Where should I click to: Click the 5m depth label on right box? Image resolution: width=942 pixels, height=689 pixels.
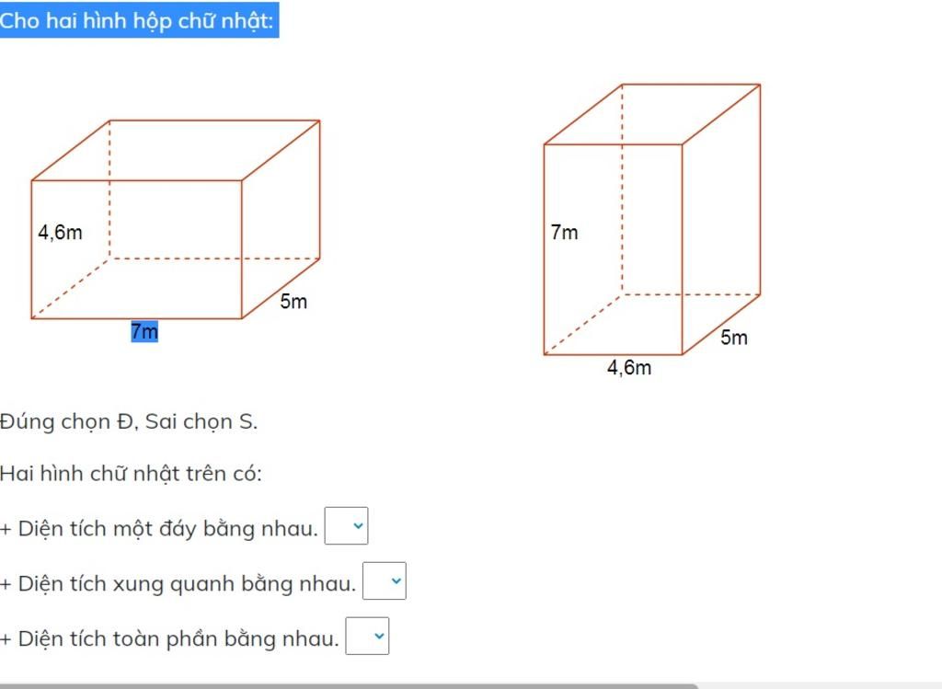coord(734,338)
